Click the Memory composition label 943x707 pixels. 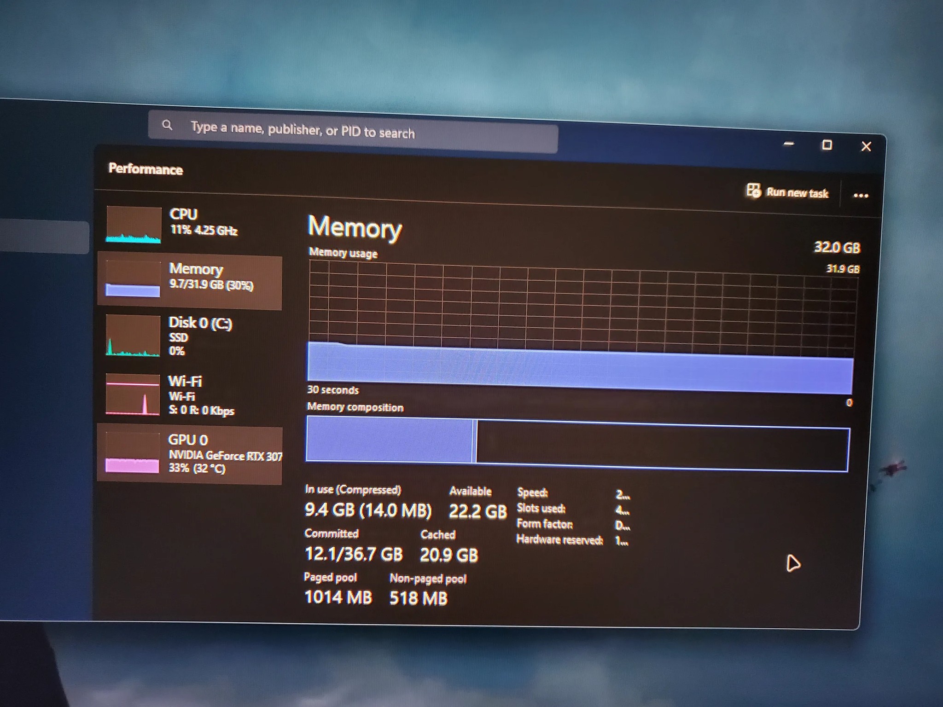click(x=355, y=407)
